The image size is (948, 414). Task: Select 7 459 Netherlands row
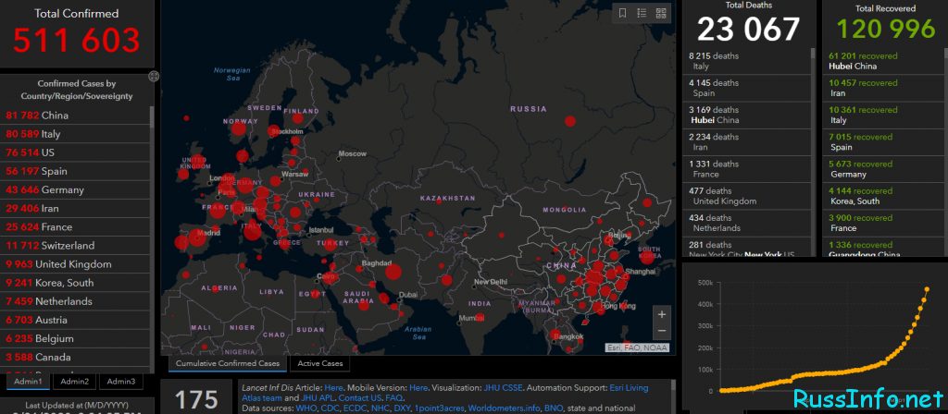point(74,302)
